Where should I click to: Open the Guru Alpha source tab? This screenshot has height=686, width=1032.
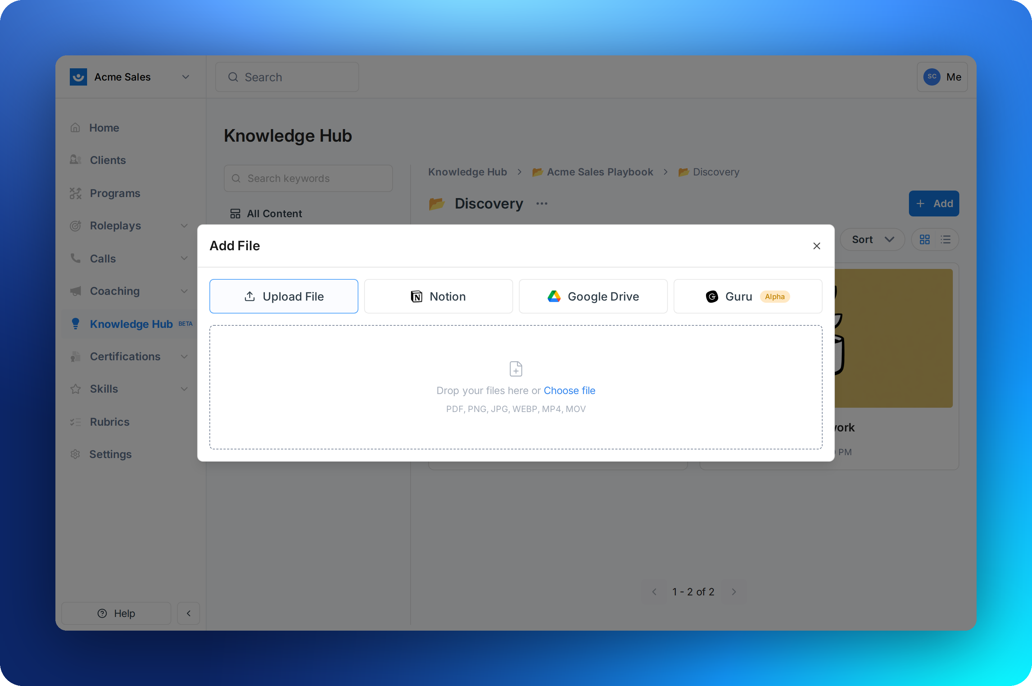(x=747, y=296)
